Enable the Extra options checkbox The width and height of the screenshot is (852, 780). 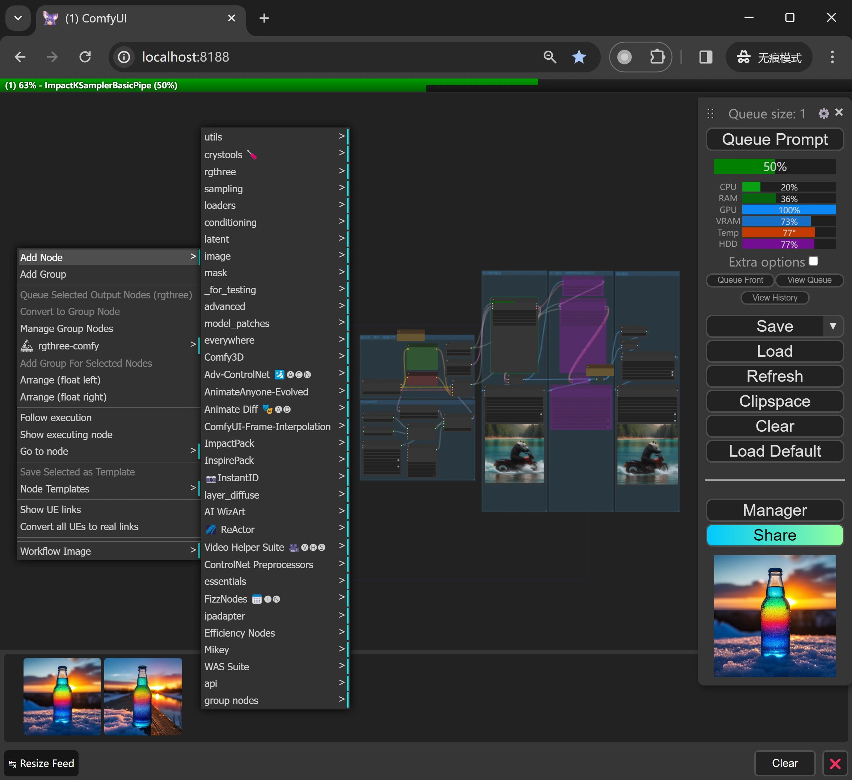(x=813, y=261)
